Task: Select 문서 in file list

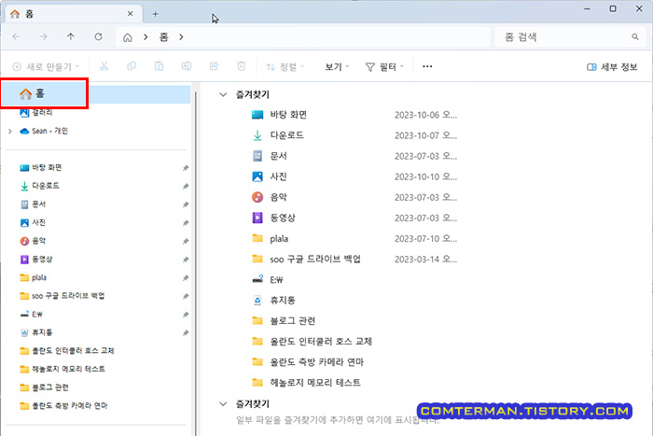Action: pyautogui.click(x=270, y=156)
